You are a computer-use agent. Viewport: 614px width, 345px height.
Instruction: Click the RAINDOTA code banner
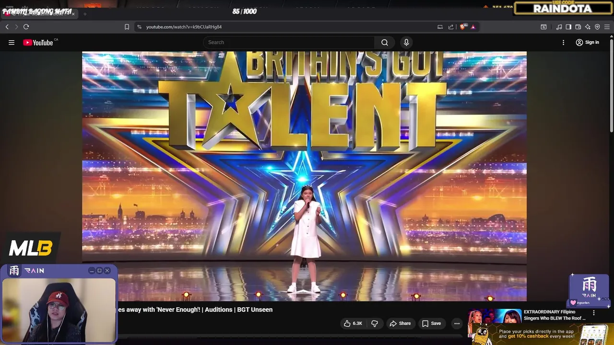coord(563,8)
